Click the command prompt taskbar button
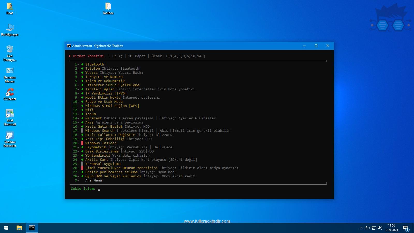 pyautogui.click(x=32, y=228)
